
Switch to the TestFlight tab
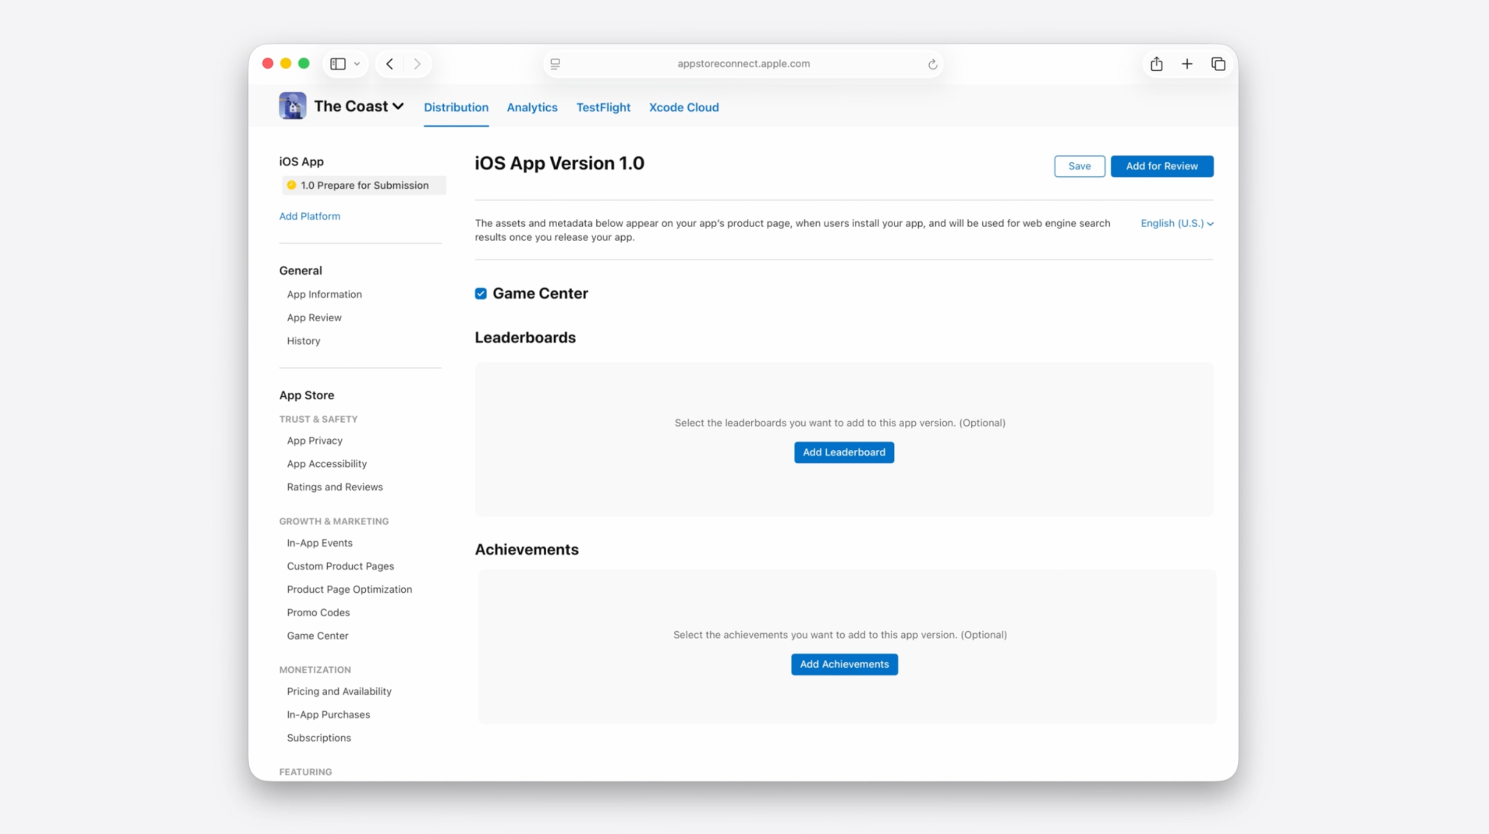pos(603,108)
